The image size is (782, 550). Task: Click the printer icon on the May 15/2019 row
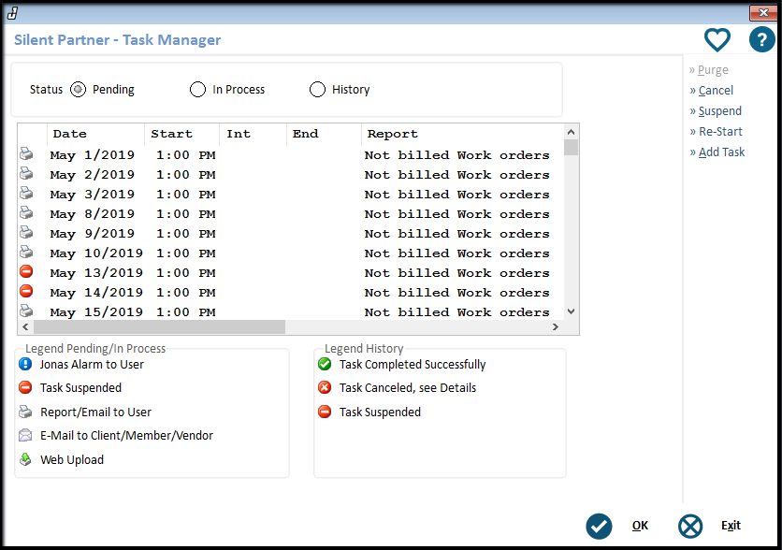26,311
